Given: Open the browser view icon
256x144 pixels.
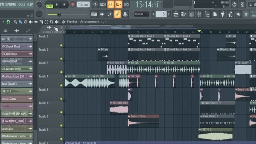Looking at the screenshot, I should 207,14.
